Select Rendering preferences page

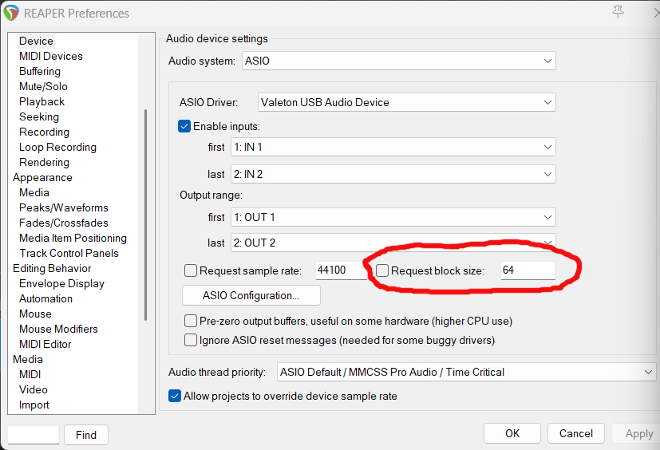point(44,162)
